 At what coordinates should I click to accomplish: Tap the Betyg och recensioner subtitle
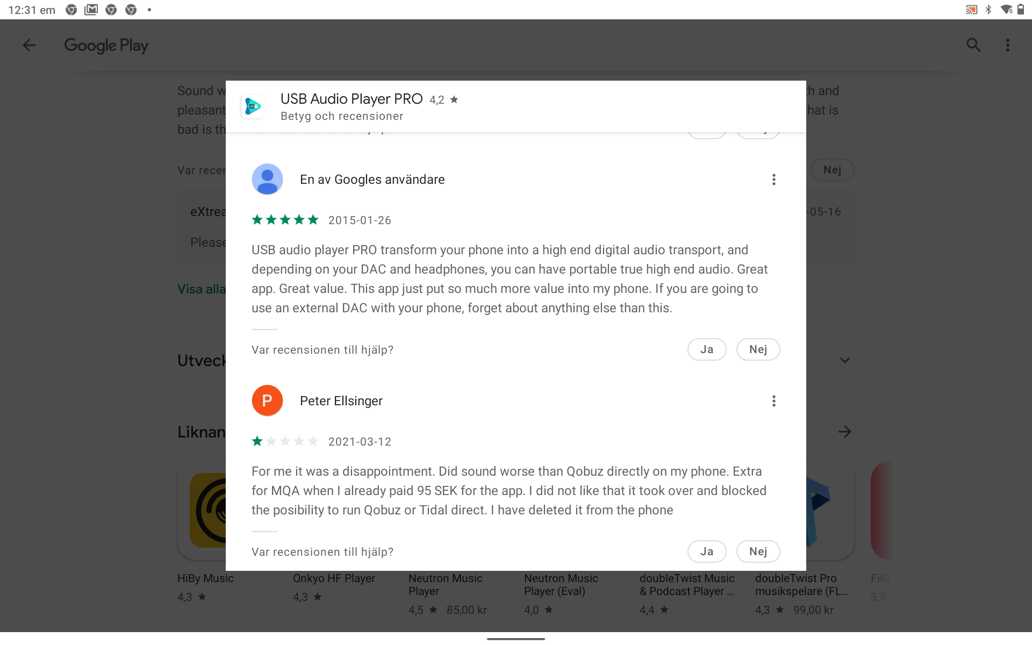point(342,116)
